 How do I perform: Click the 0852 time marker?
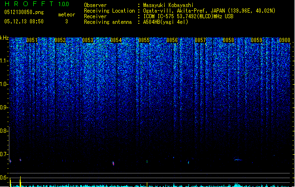[x=60, y=40]
